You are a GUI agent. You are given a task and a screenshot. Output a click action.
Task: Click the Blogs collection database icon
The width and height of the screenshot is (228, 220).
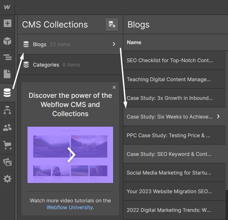(26, 44)
